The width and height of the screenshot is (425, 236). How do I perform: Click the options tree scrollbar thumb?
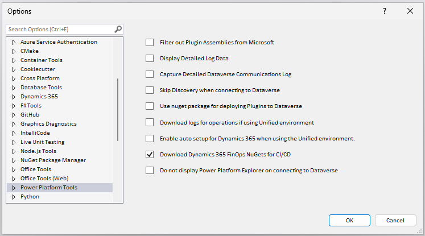point(118,110)
